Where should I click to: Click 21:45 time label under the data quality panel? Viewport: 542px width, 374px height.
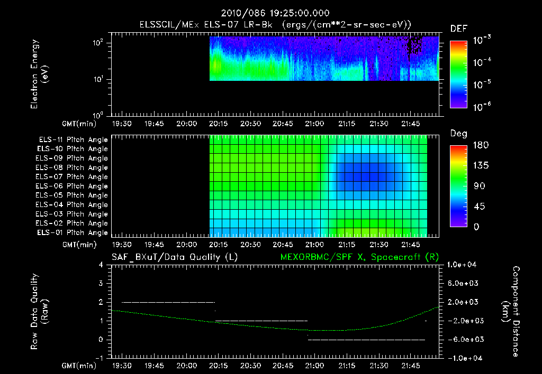click(411, 366)
